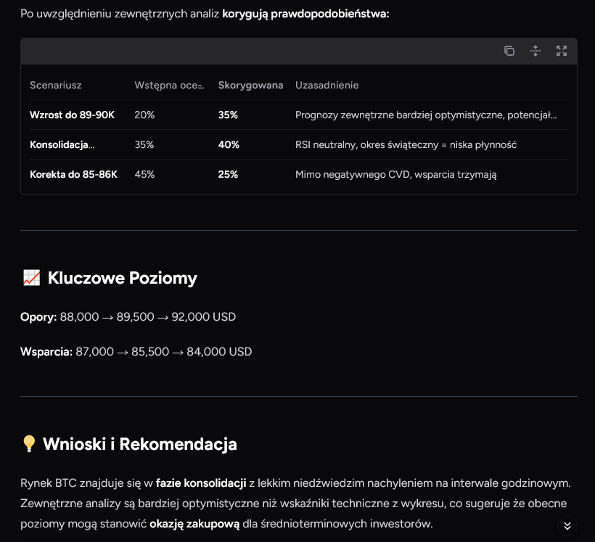595x542 pixels.
Task: Click the move/drag table icon
Action: 535,51
